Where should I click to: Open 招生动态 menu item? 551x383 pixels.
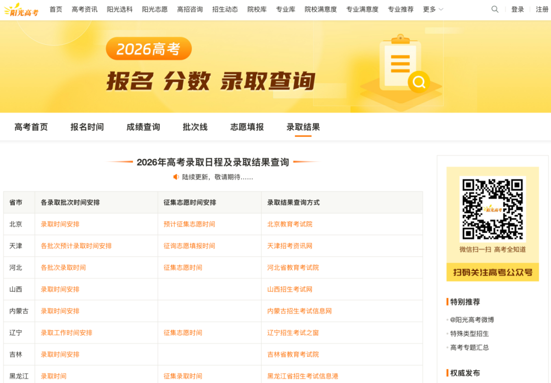point(225,10)
